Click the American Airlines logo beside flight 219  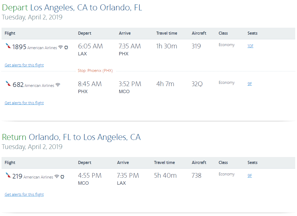(x=8, y=175)
